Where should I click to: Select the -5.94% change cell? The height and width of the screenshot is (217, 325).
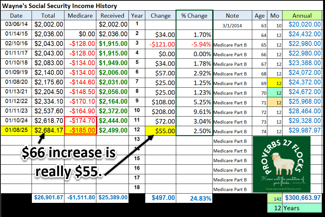point(194,44)
